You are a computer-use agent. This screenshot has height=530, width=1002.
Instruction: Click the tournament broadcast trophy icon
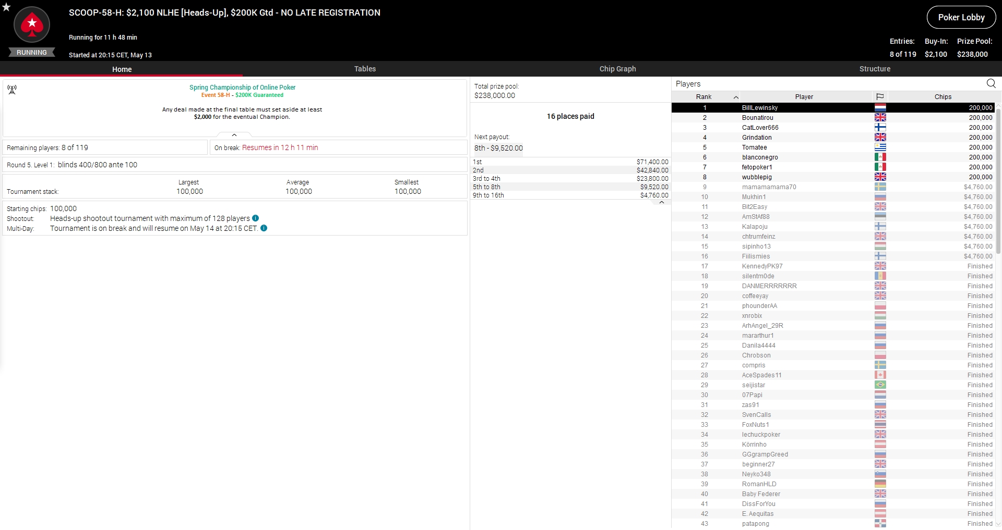click(12, 90)
